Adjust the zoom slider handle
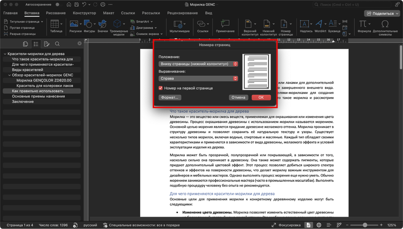Screen dimensions: 403x229 tap(365, 225)
